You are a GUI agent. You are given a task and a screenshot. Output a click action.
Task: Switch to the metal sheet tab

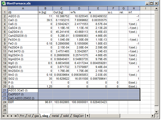(x=55, y=116)
